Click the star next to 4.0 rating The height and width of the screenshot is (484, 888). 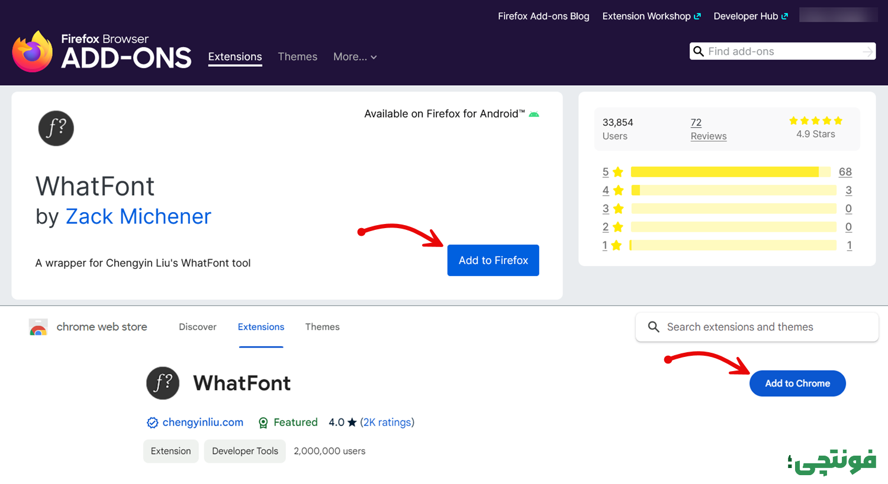pyautogui.click(x=352, y=423)
